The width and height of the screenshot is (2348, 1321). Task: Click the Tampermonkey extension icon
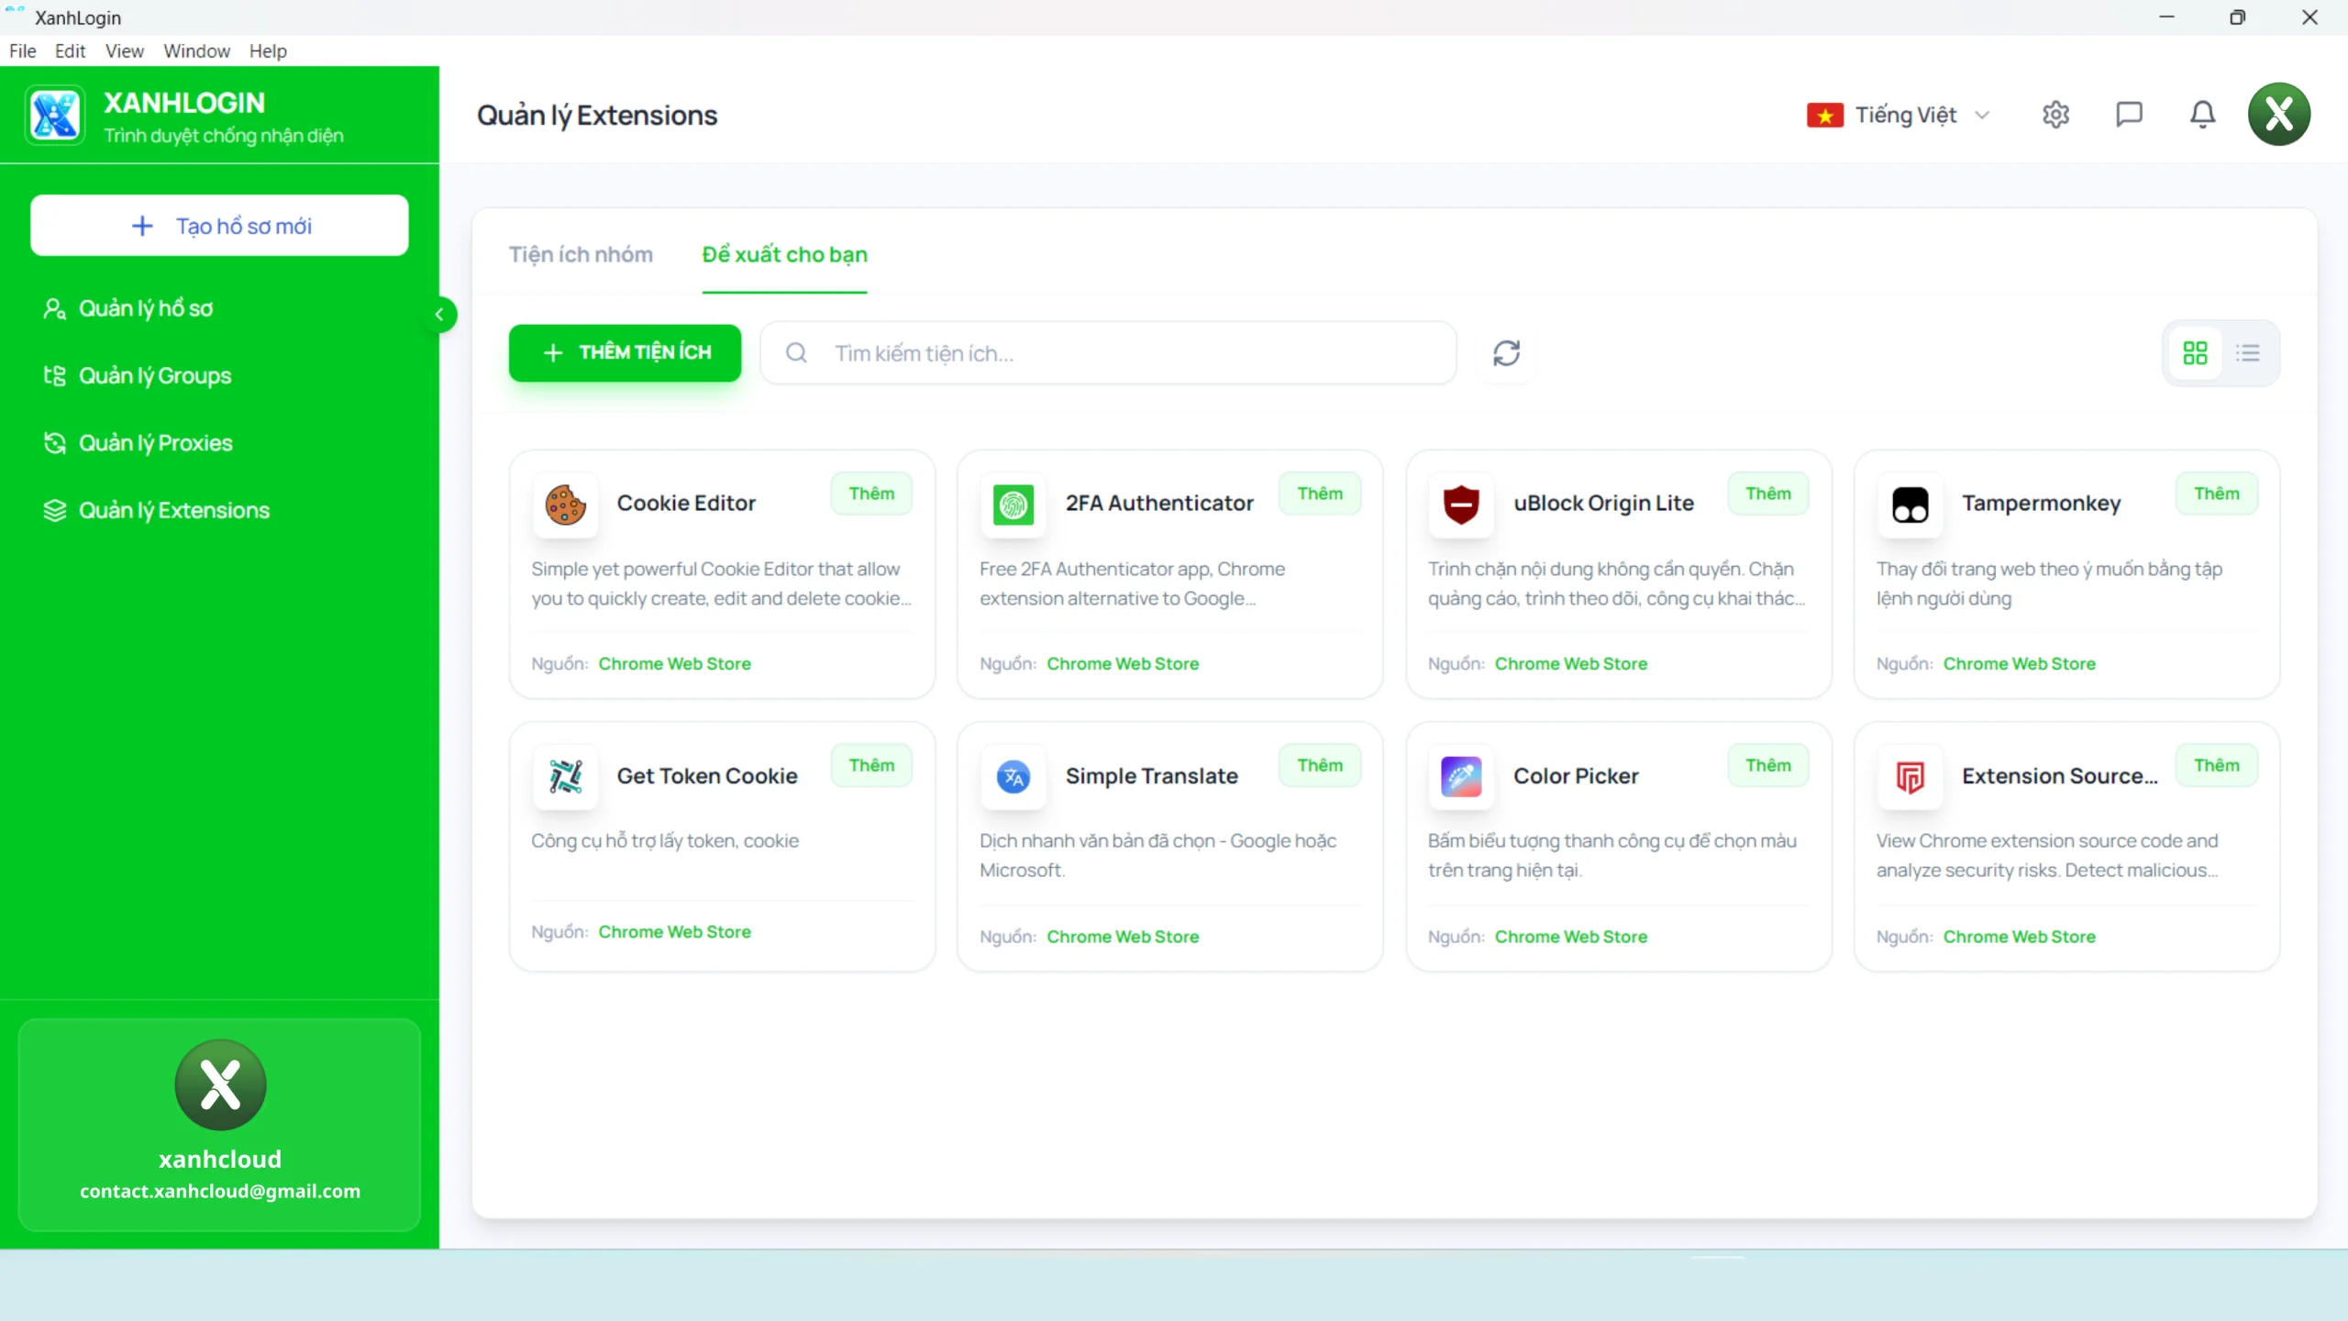(1910, 505)
